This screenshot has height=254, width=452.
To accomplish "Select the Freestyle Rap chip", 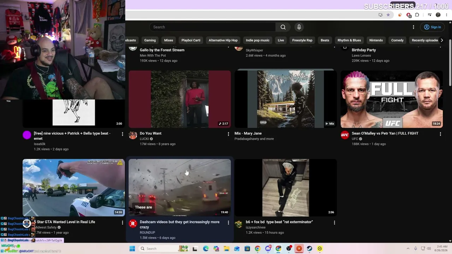I will click(302, 40).
